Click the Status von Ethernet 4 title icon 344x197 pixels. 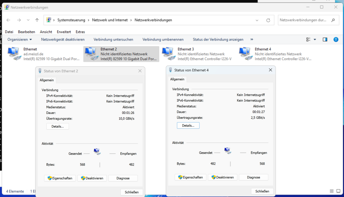coord(171,70)
